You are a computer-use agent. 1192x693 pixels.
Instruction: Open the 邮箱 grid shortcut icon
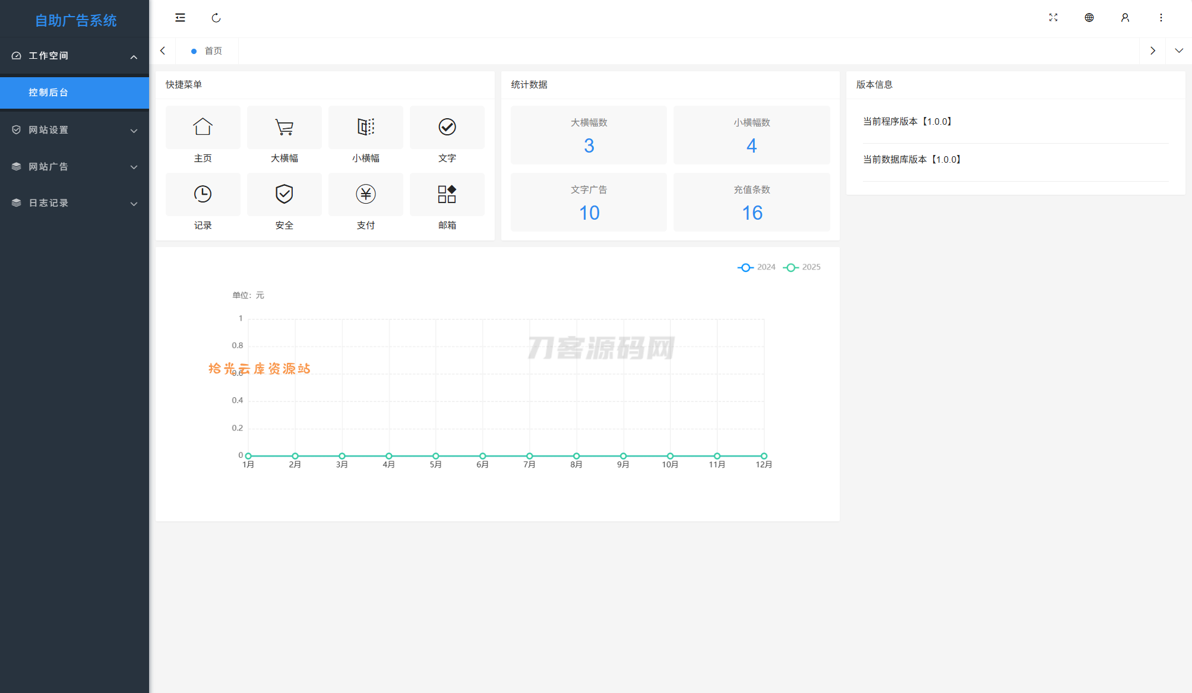pos(447,194)
